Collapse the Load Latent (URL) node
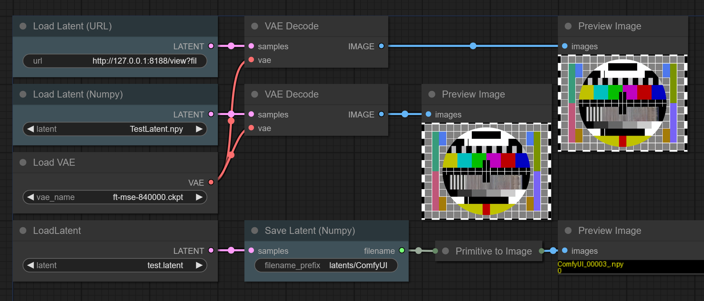 click(x=23, y=26)
